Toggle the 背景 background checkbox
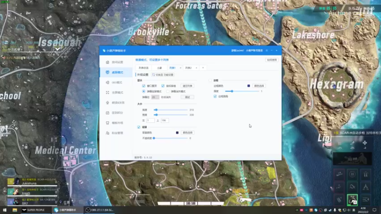 coord(139,127)
